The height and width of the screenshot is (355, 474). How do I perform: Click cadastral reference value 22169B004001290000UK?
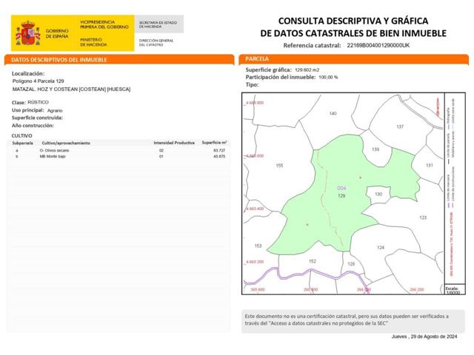pos(378,45)
